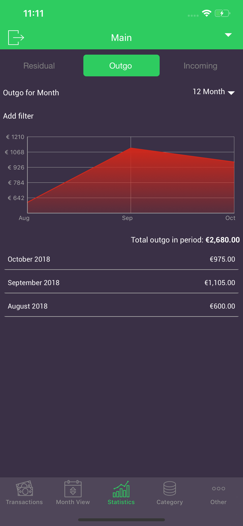
Task: Open the 12 Month period dropdown
Action: (214, 92)
